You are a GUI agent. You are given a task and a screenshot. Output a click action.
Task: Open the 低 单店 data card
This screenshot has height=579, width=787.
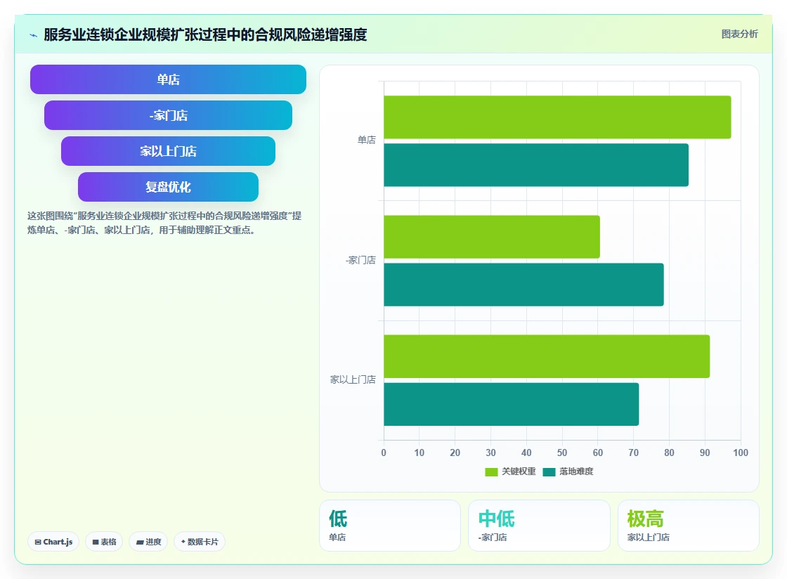[x=390, y=526]
